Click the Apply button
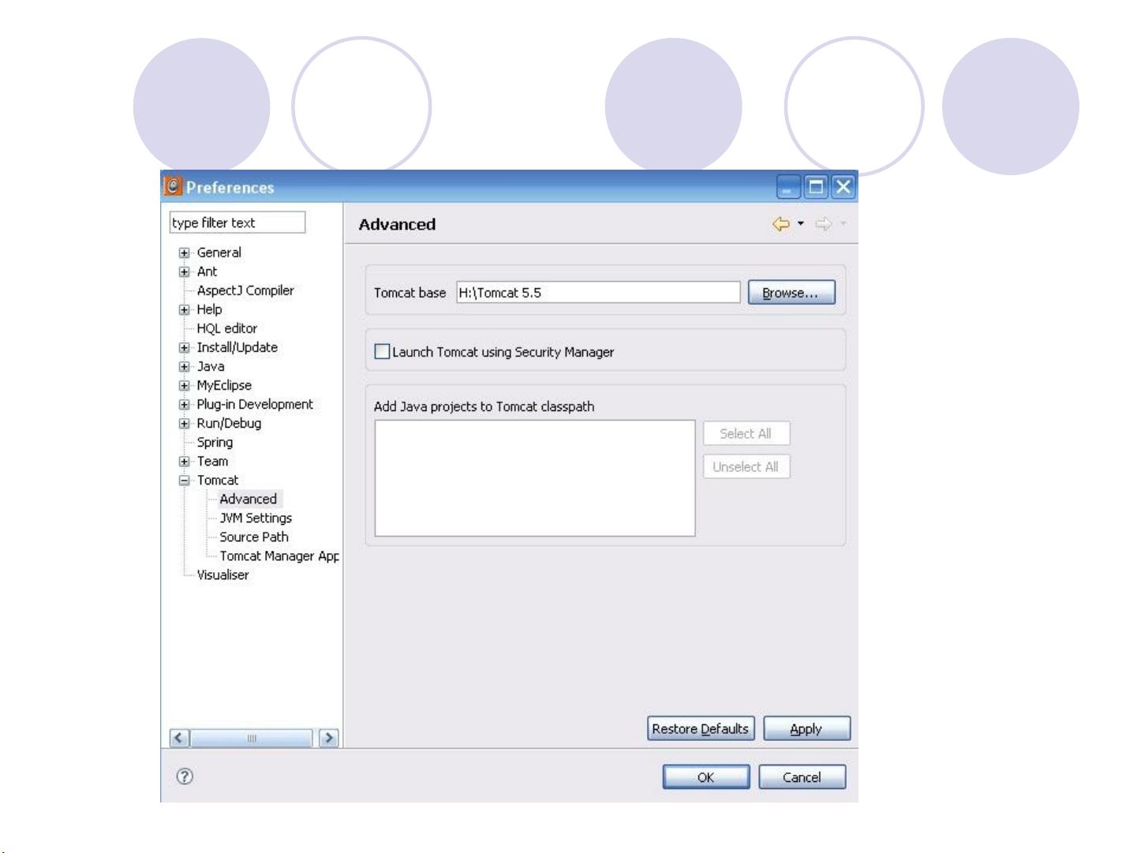Screen dimensions: 1137x853 806,728
